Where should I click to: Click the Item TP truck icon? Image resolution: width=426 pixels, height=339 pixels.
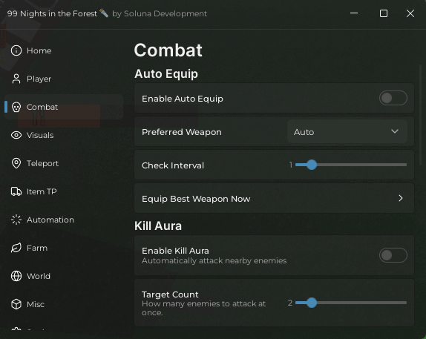(16, 191)
